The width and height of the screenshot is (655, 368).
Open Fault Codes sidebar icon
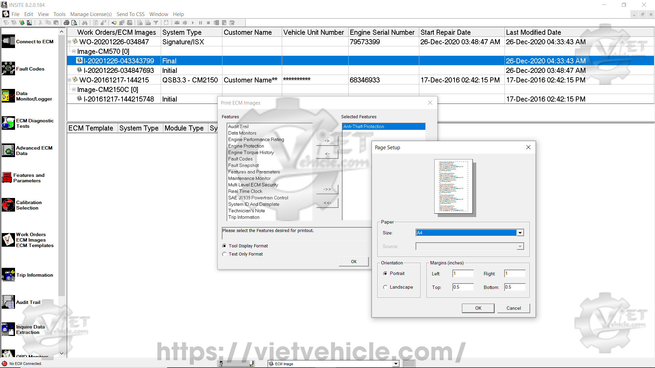[8, 69]
